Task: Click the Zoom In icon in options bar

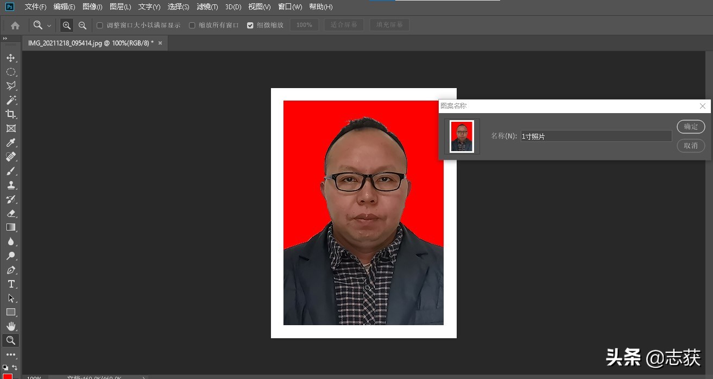Action: (x=66, y=25)
